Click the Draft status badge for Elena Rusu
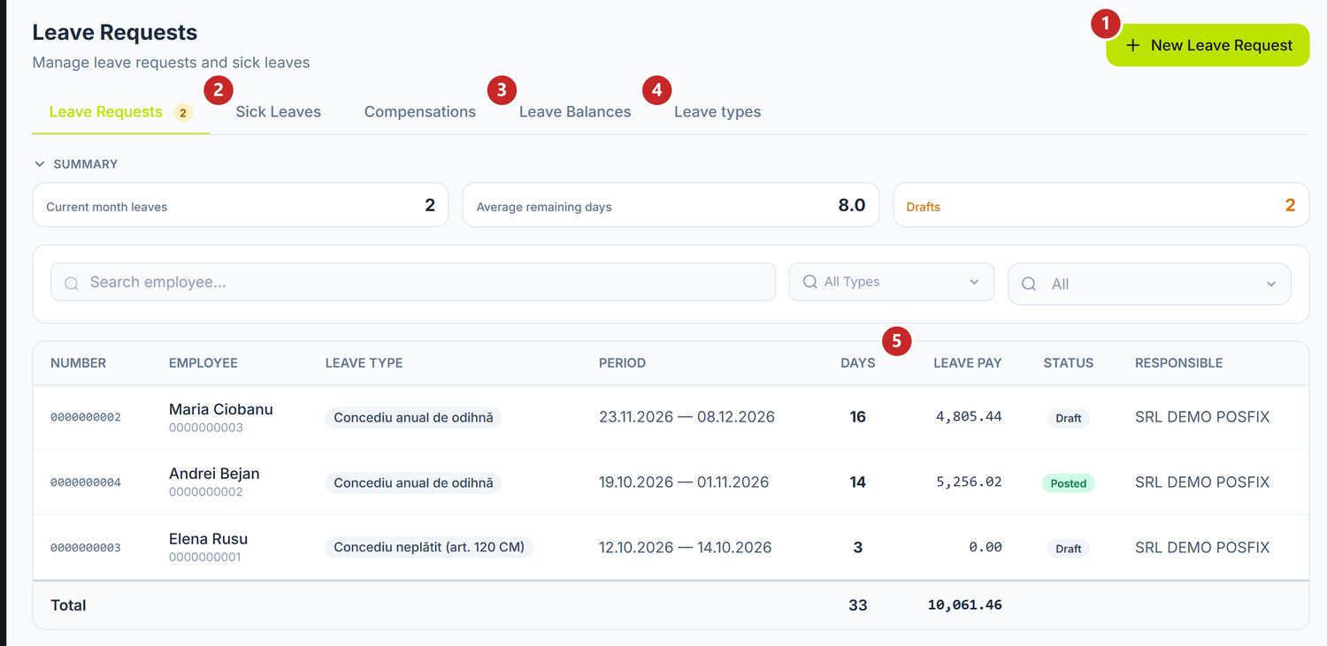1327x646 pixels. pyautogui.click(x=1069, y=549)
